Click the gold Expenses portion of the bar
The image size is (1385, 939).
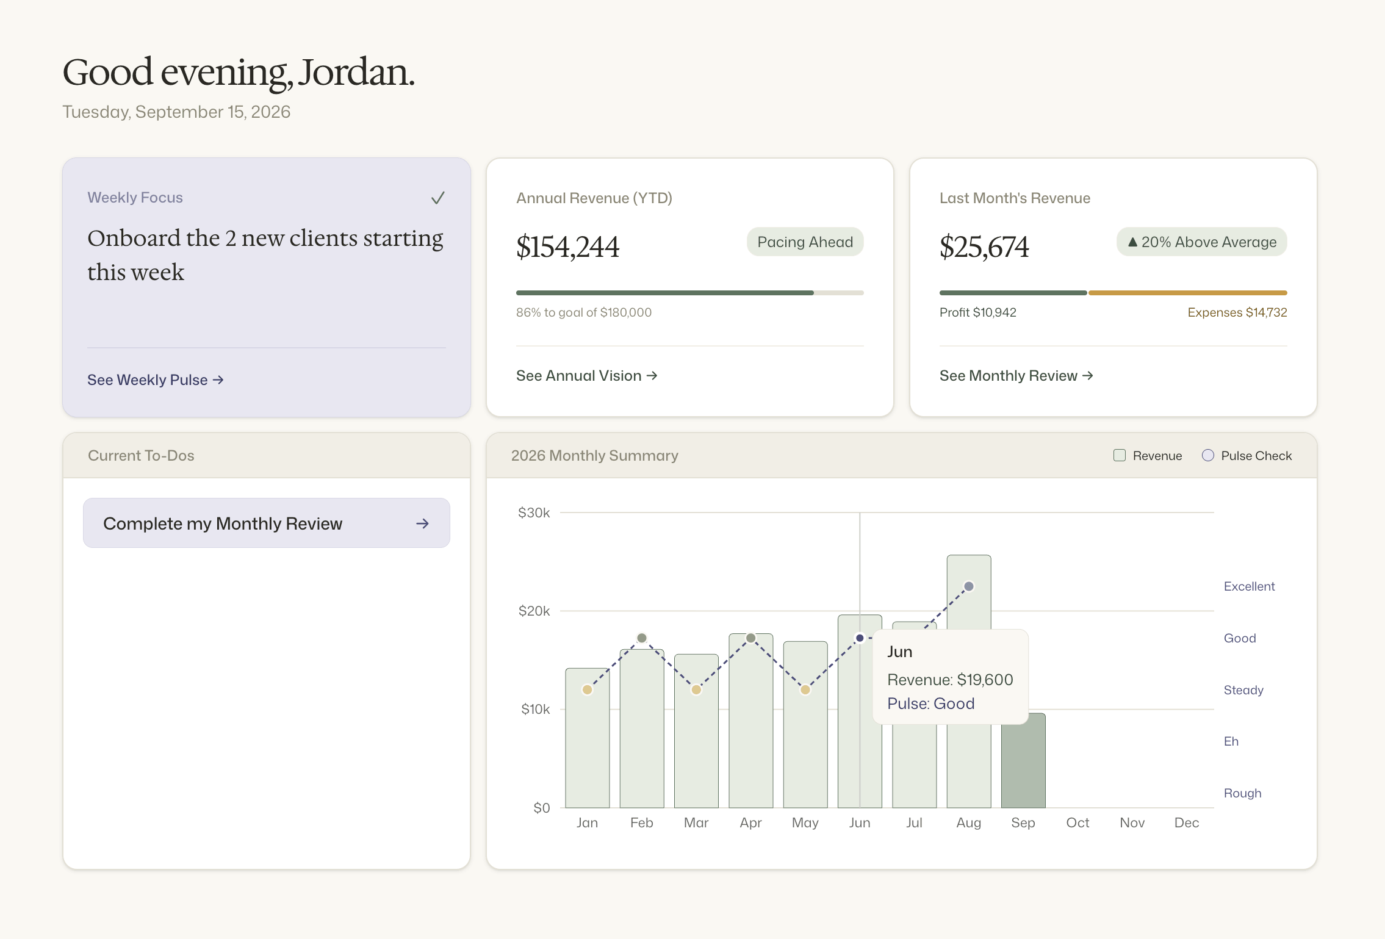point(1187,293)
